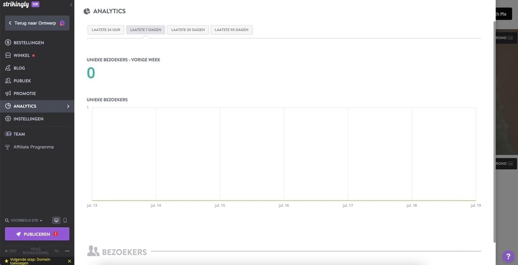Select the Laatste 30 Dagen tab
518x265 pixels.
pos(188,29)
